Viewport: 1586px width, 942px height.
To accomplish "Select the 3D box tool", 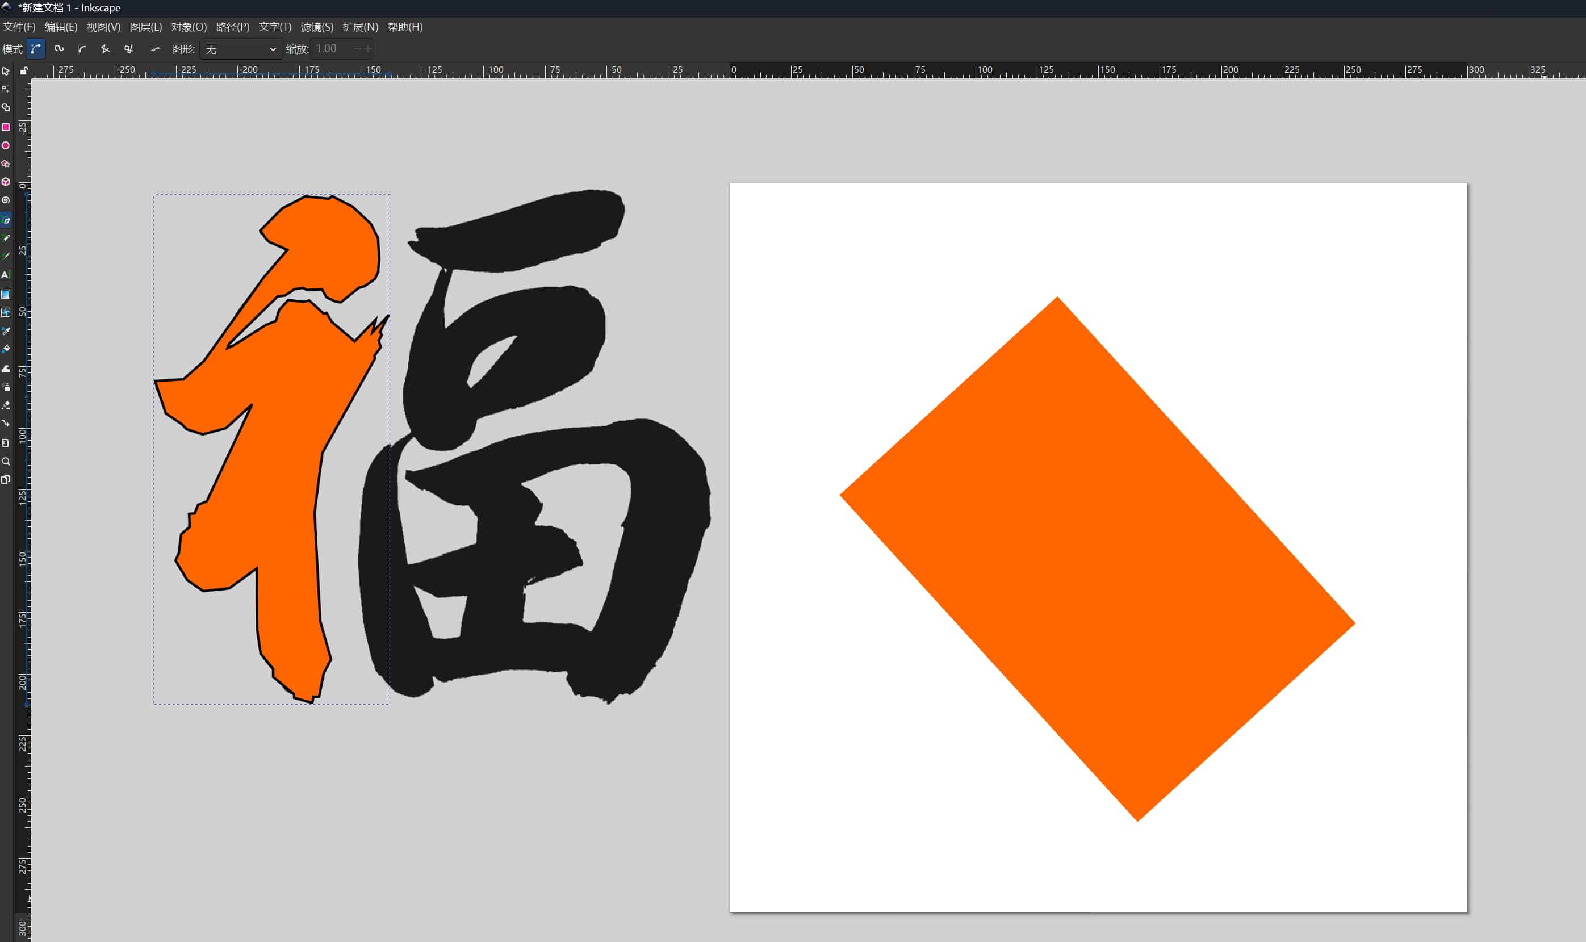I will point(6,182).
